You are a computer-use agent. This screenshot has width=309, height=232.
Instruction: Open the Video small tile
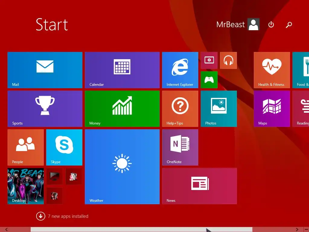[209, 60]
